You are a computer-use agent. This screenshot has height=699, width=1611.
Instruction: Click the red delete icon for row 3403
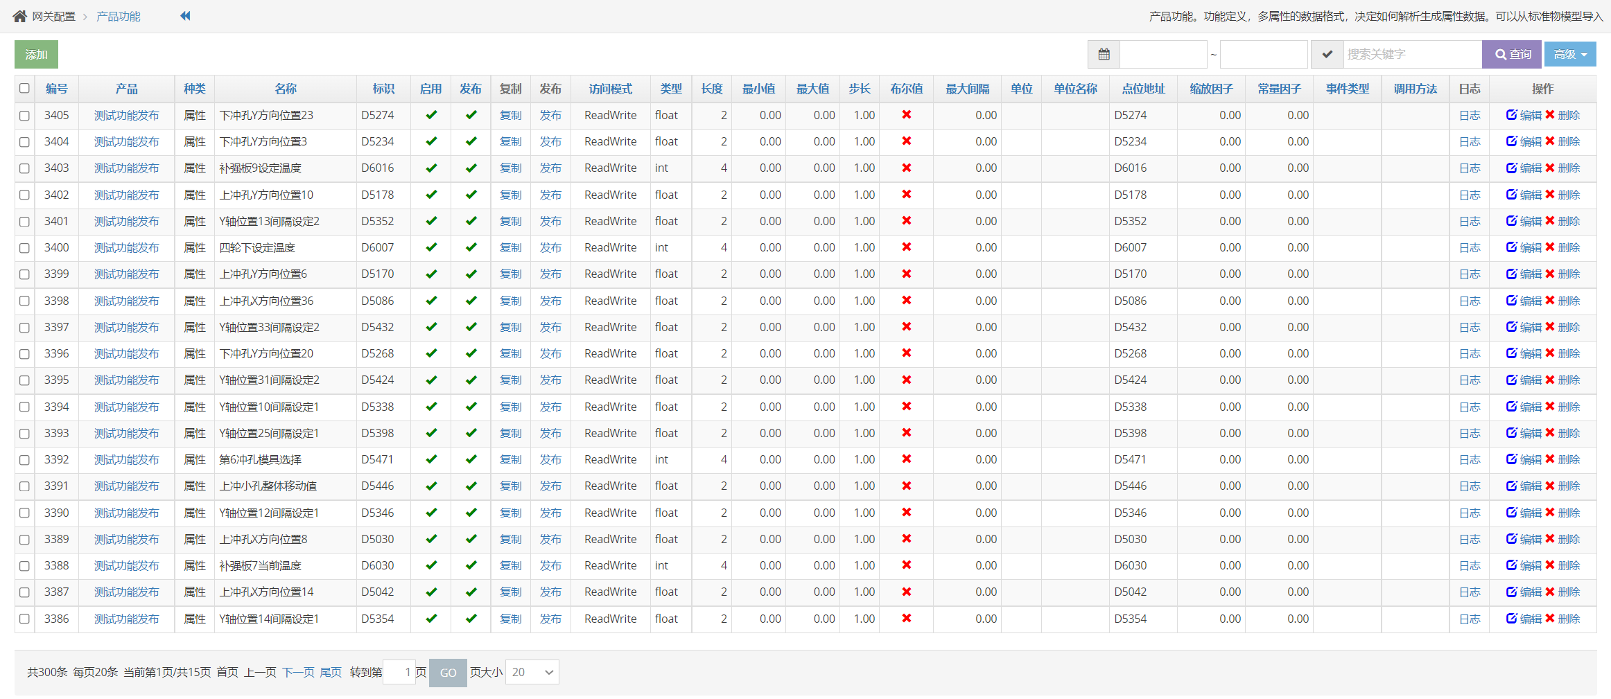pyautogui.click(x=1550, y=168)
